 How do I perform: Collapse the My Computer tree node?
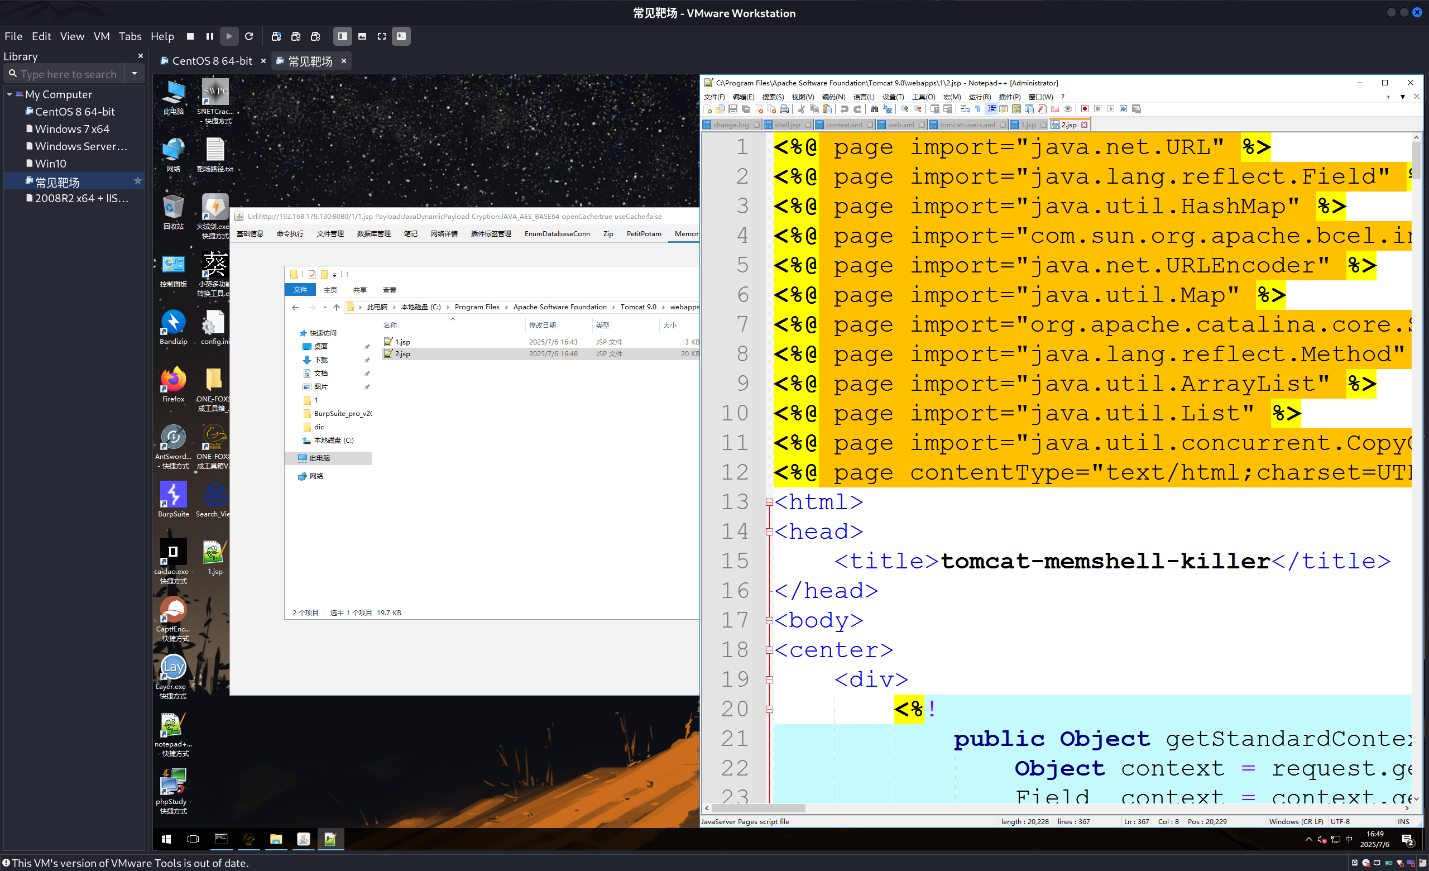(9, 94)
